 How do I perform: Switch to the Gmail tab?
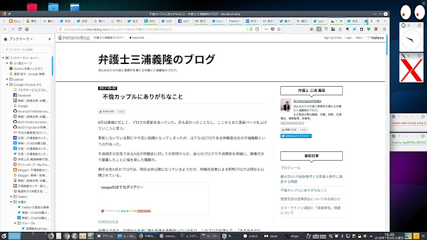tap(201, 21)
